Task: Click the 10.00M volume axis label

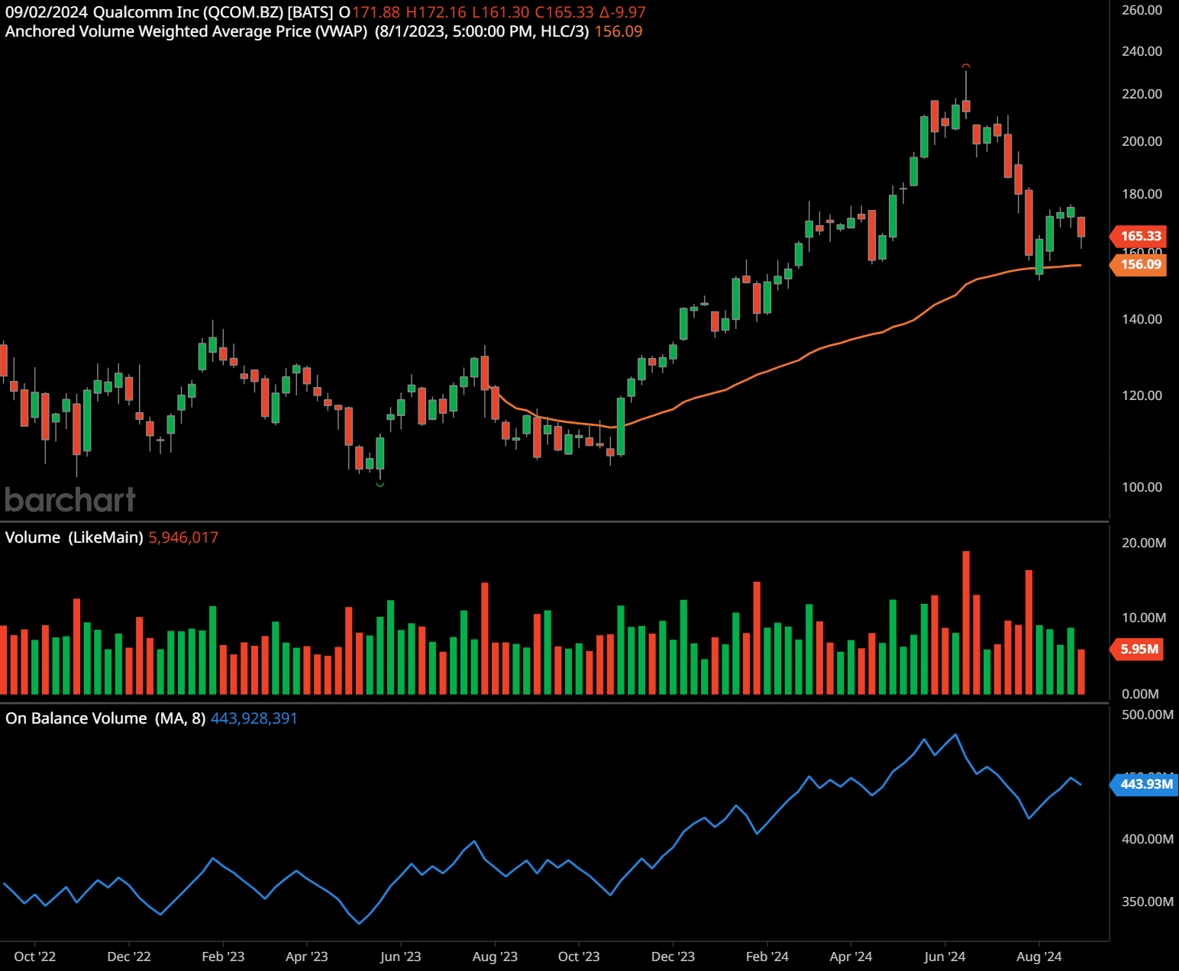Action: click(x=1144, y=618)
